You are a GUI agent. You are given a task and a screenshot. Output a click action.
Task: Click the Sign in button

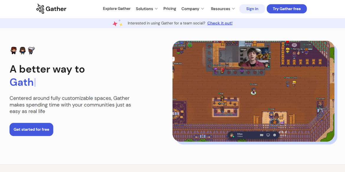[252, 9]
